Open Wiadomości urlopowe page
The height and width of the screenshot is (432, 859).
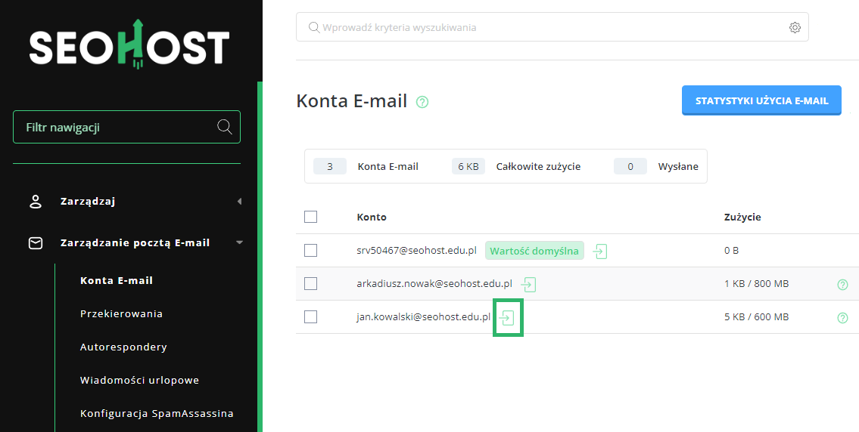[x=139, y=380]
